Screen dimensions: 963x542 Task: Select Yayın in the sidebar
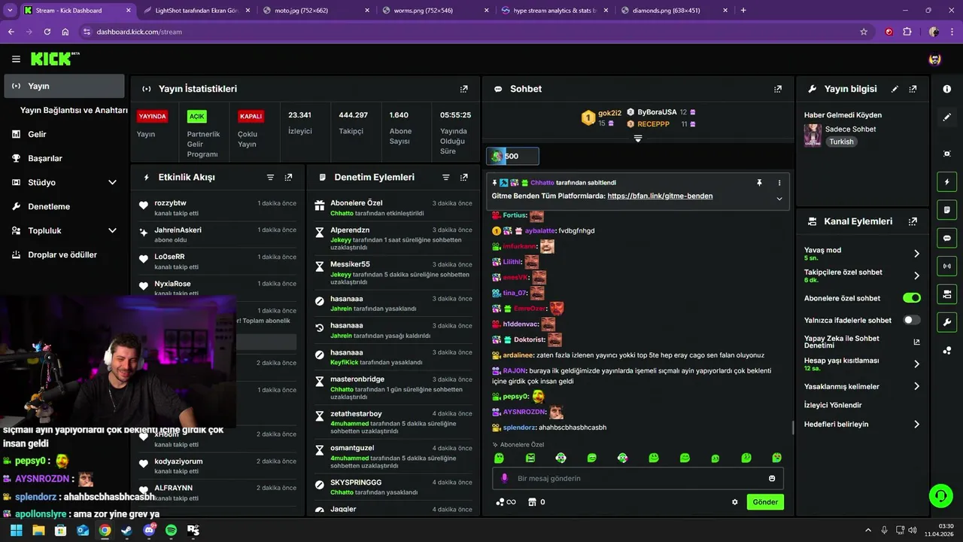[x=64, y=86]
